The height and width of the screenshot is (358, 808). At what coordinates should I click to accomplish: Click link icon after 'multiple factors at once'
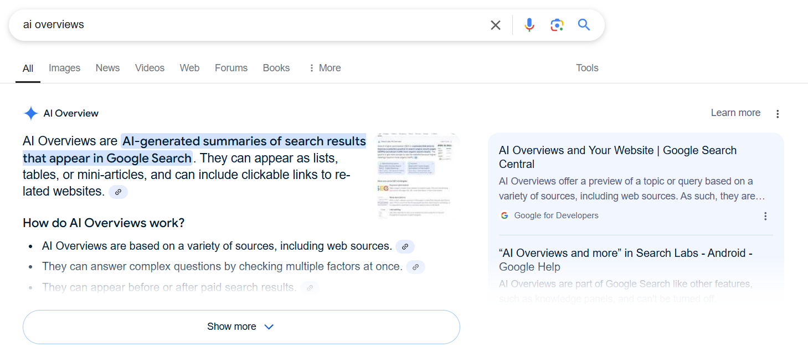[415, 267]
